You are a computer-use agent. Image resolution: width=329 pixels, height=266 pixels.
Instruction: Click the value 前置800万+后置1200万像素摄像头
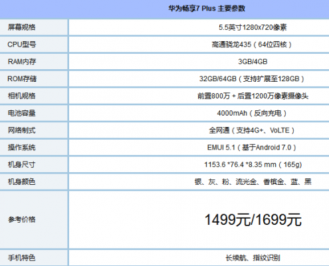pos(253,96)
